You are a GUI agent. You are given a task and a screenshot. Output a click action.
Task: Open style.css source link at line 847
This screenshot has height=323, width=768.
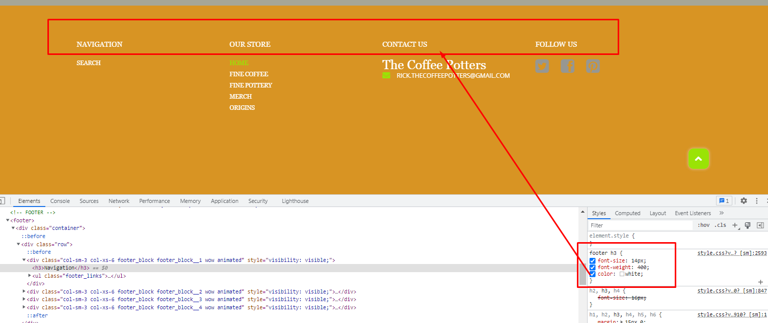pyautogui.click(x=732, y=290)
